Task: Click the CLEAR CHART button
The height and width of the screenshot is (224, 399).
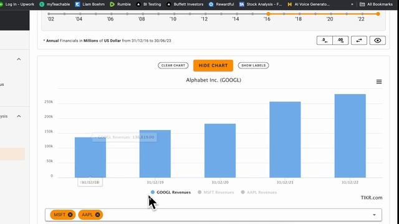Action: [173, 65]
